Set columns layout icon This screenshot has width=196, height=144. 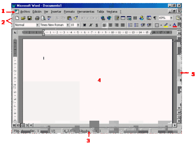[x=135, y=18]
